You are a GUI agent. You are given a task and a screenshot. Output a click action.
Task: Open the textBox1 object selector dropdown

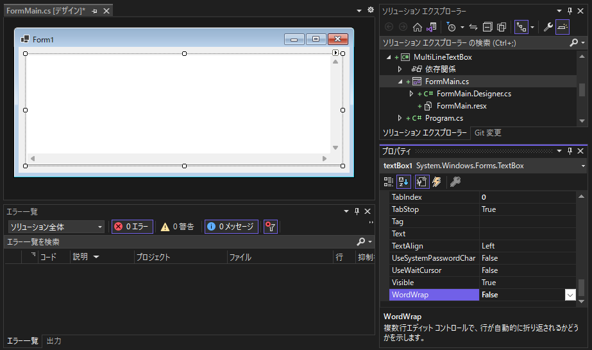pyautogui.click(x=583, y=166)
